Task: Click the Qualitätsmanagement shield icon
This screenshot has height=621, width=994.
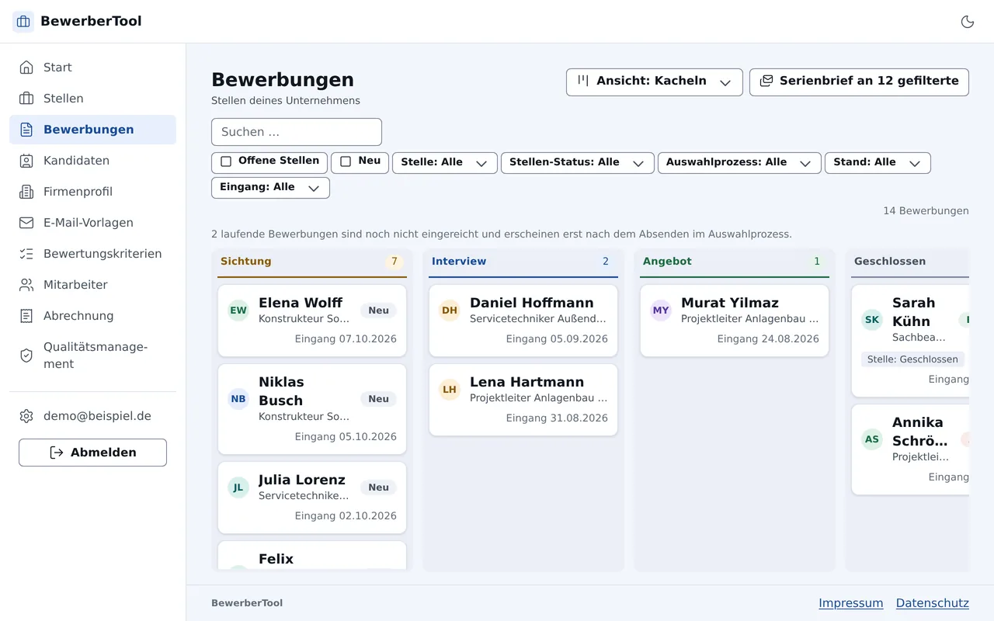Action: (x=26, y=356)
